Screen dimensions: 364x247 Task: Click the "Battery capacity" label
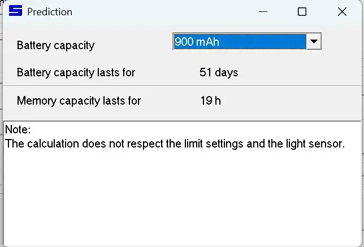pos(55,45)
